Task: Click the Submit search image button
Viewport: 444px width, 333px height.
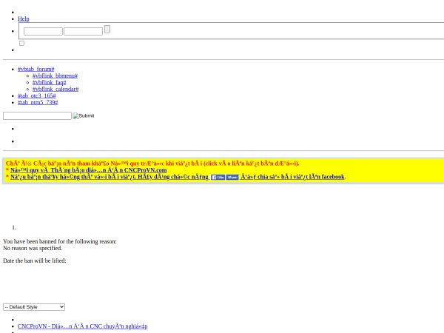Action: [x=84, y=116]
